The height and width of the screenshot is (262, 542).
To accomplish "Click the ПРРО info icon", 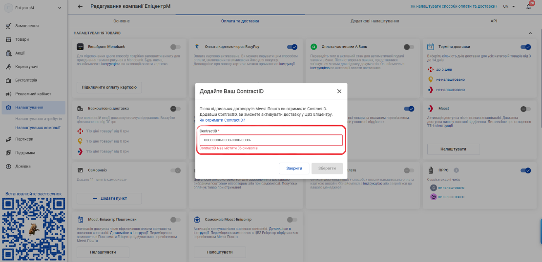I will pyautogui.click(x=456, y=170).
